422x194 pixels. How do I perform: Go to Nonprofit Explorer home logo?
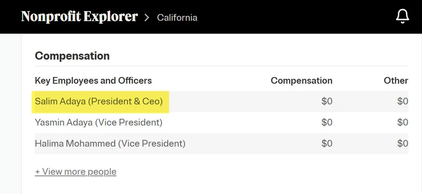pyautogui.click(x=80, y=17)
